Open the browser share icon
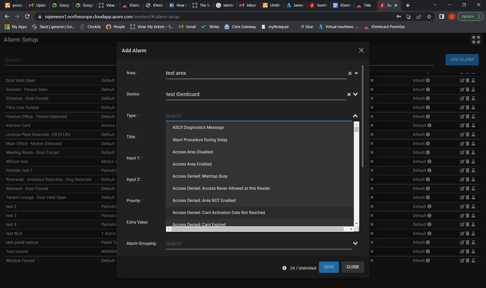The image size is (486, 288). (419, 17)
